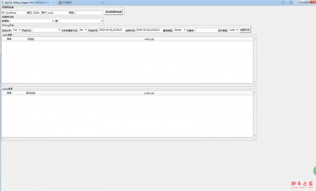Viewport: 316px width, 191px height.
Task: Click the undo panel scroll up arrow
Action: pos(255,92)
